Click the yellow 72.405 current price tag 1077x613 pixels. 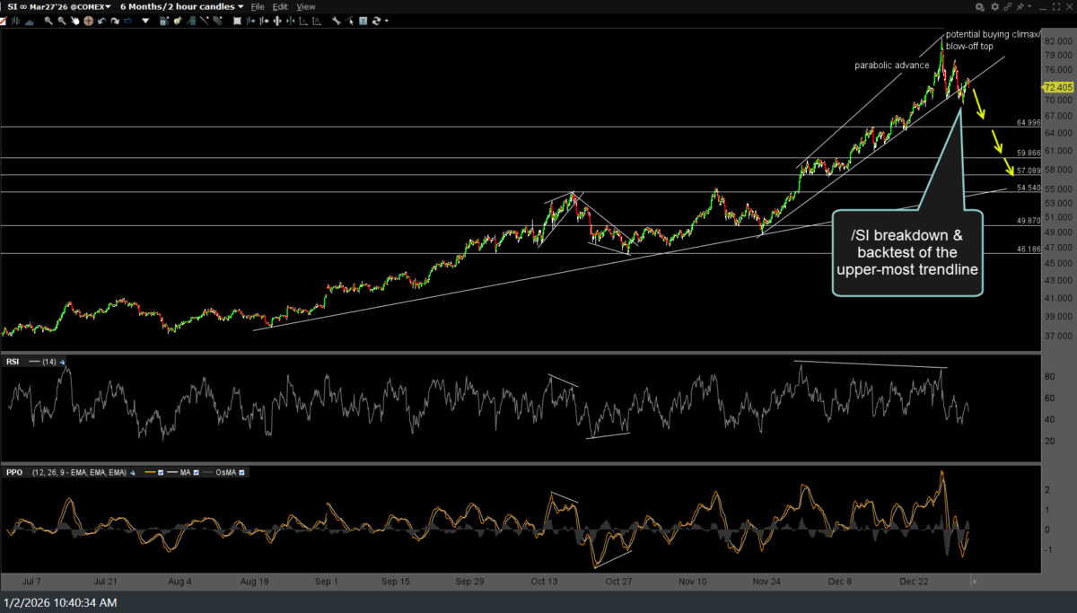tap(1059, 87)
